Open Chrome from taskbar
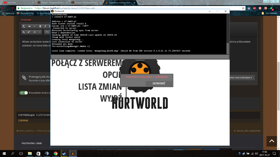280x157 pixels. [x=56, y=154]
